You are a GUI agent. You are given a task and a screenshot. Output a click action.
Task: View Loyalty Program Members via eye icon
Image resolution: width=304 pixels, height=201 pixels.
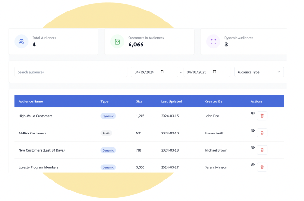pyautogui.click(x=253, y=165)
